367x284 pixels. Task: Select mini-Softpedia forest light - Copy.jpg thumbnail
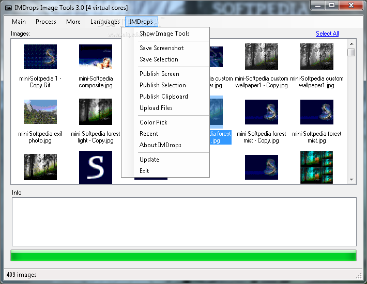tap(96, 112)
